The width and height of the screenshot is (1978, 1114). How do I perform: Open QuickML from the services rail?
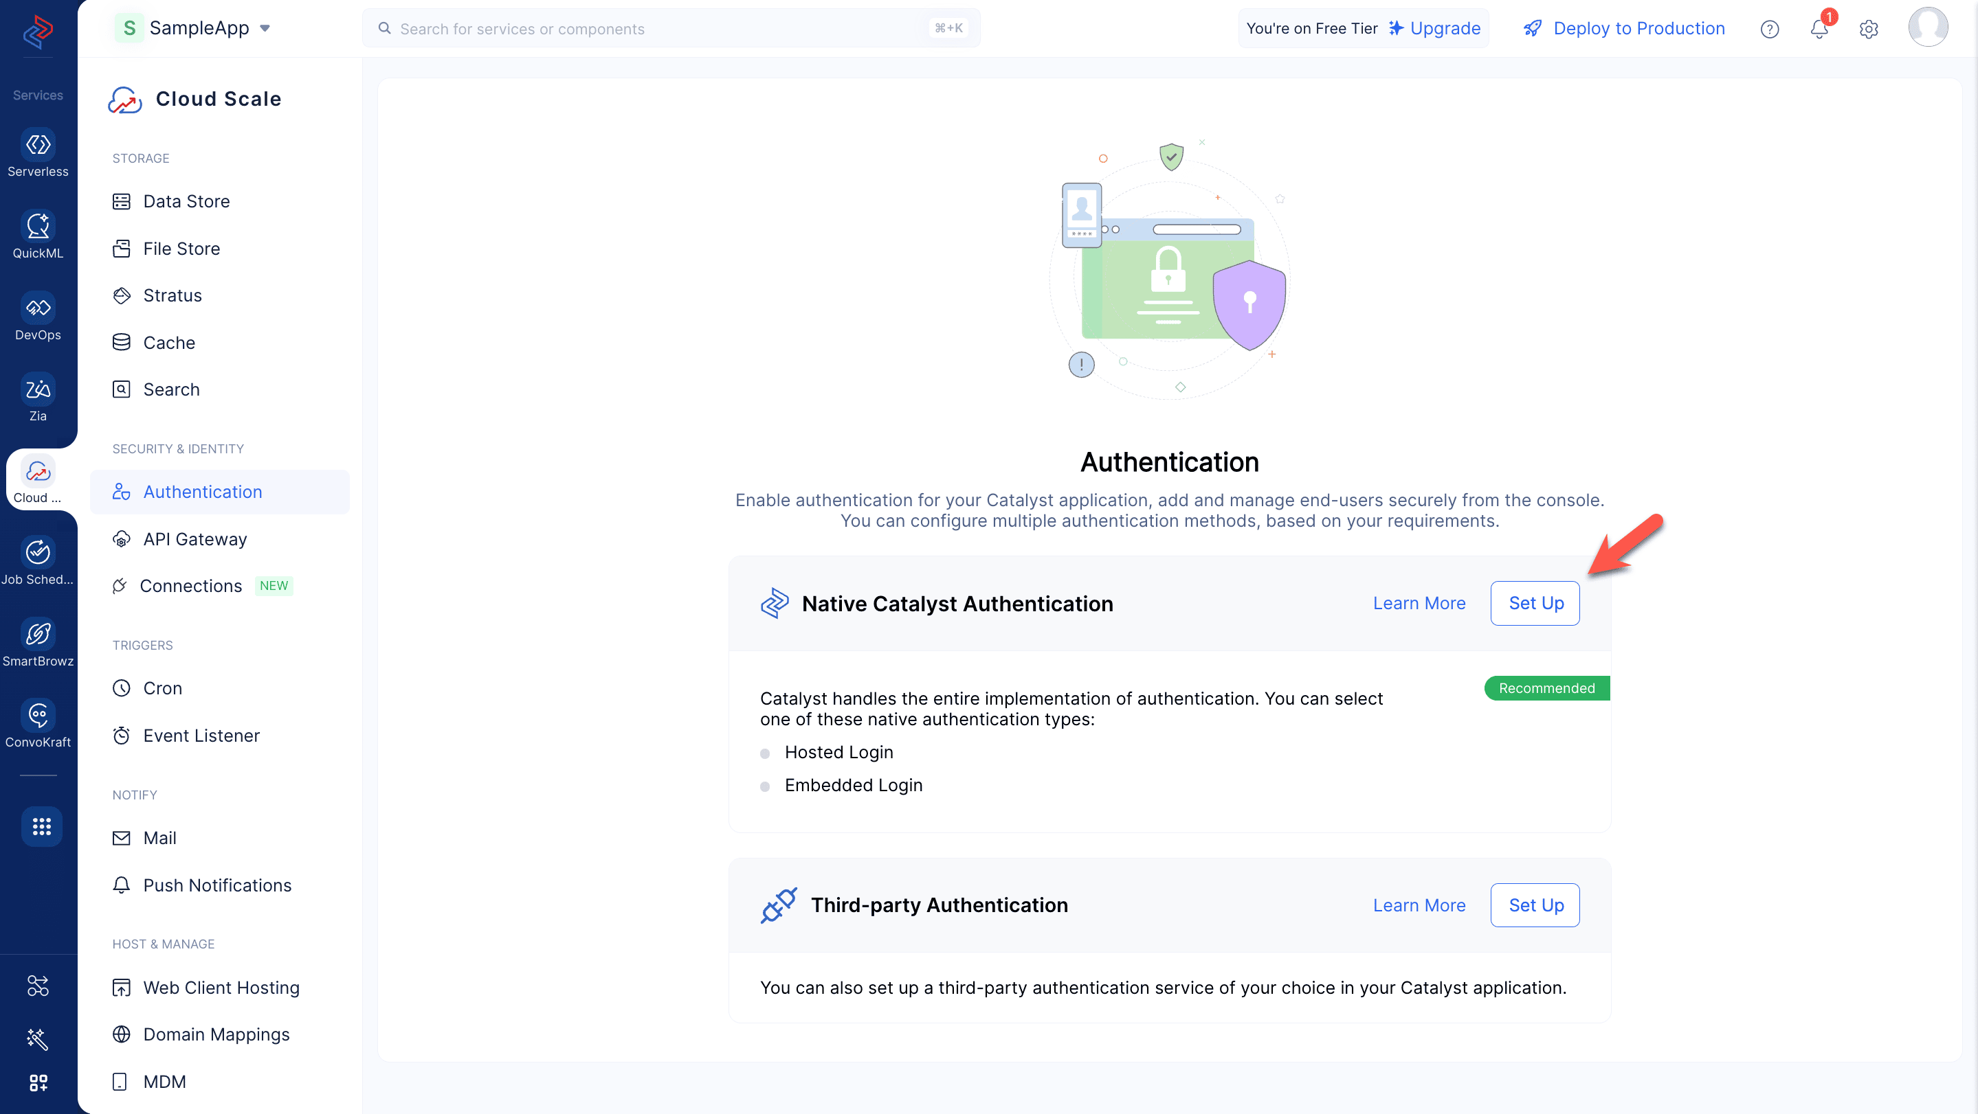[x=38, y=235]
